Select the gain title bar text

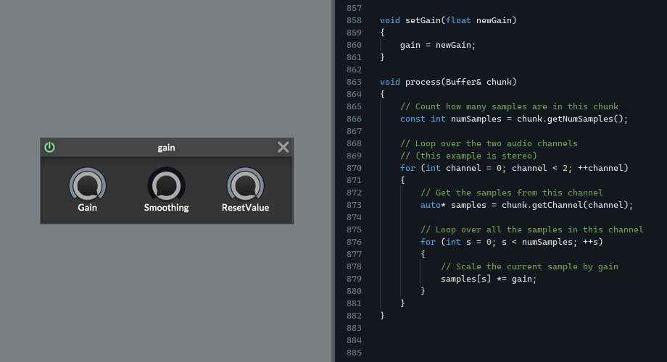pyautogui.click(x=166, y=148)
